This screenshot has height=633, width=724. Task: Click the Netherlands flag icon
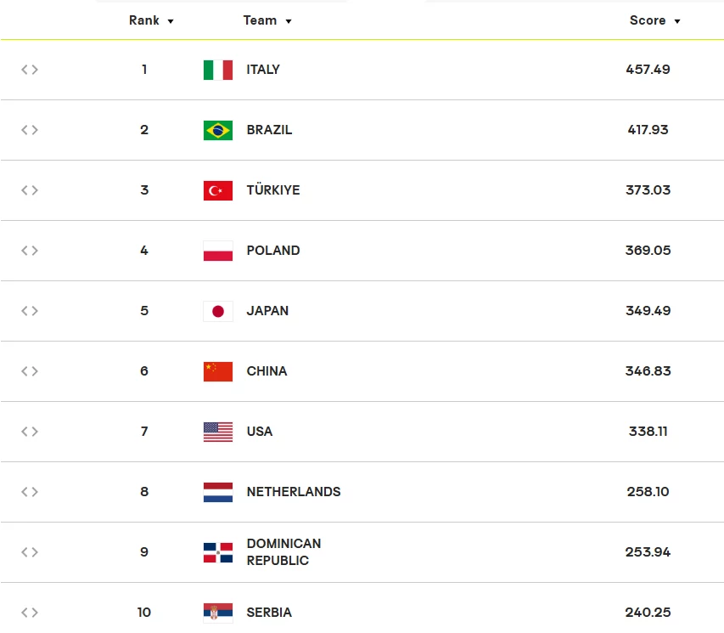tap(218, 492)
